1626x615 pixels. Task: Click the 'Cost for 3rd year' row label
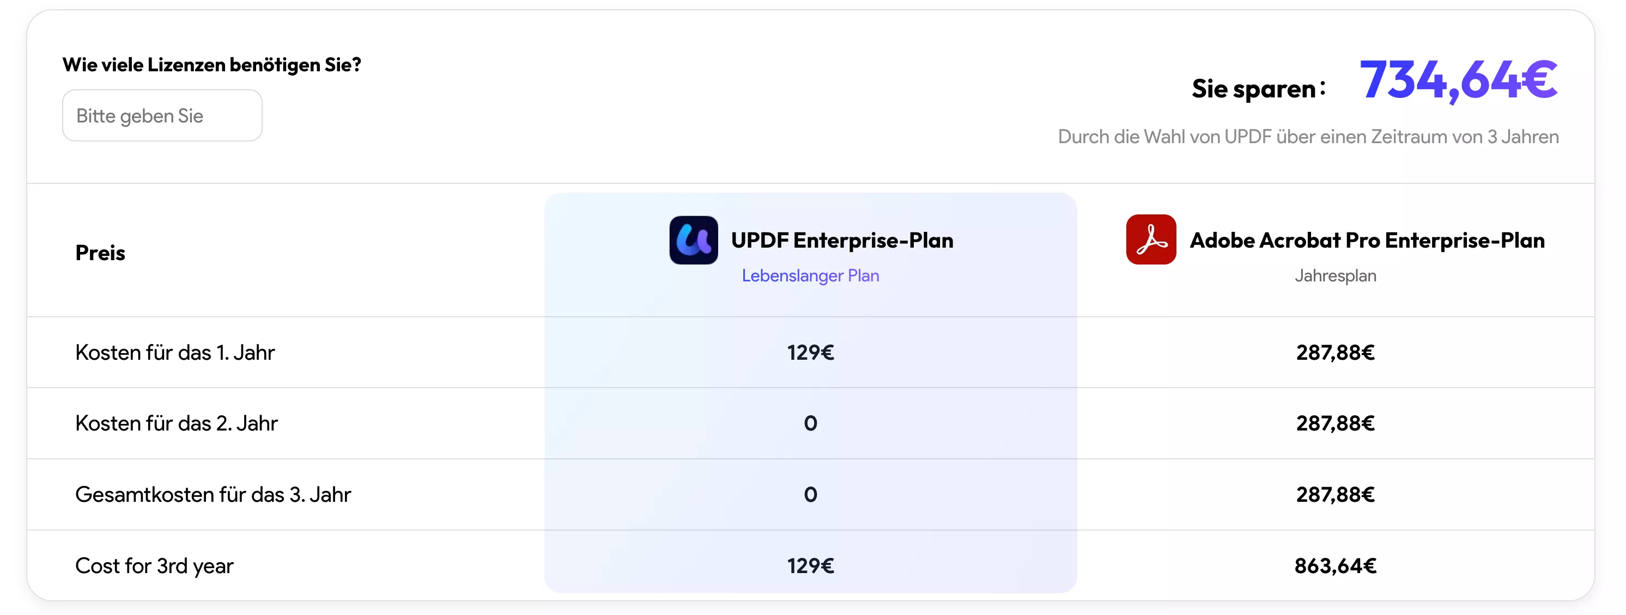[x=155, y=566]
